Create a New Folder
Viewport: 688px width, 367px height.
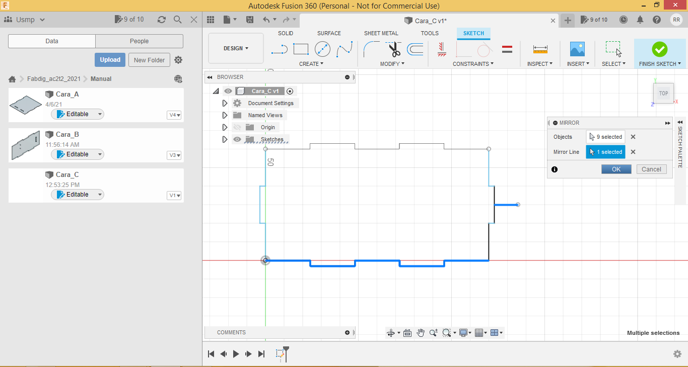click(149, 60)
